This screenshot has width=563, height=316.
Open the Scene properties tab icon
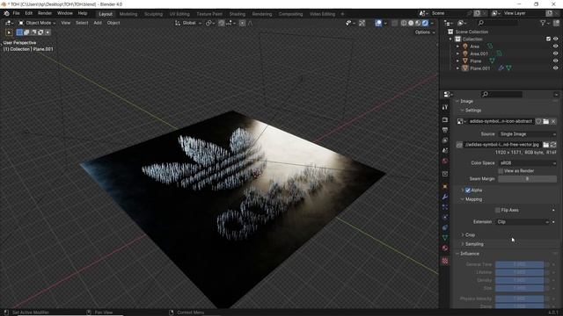point(445,151)
